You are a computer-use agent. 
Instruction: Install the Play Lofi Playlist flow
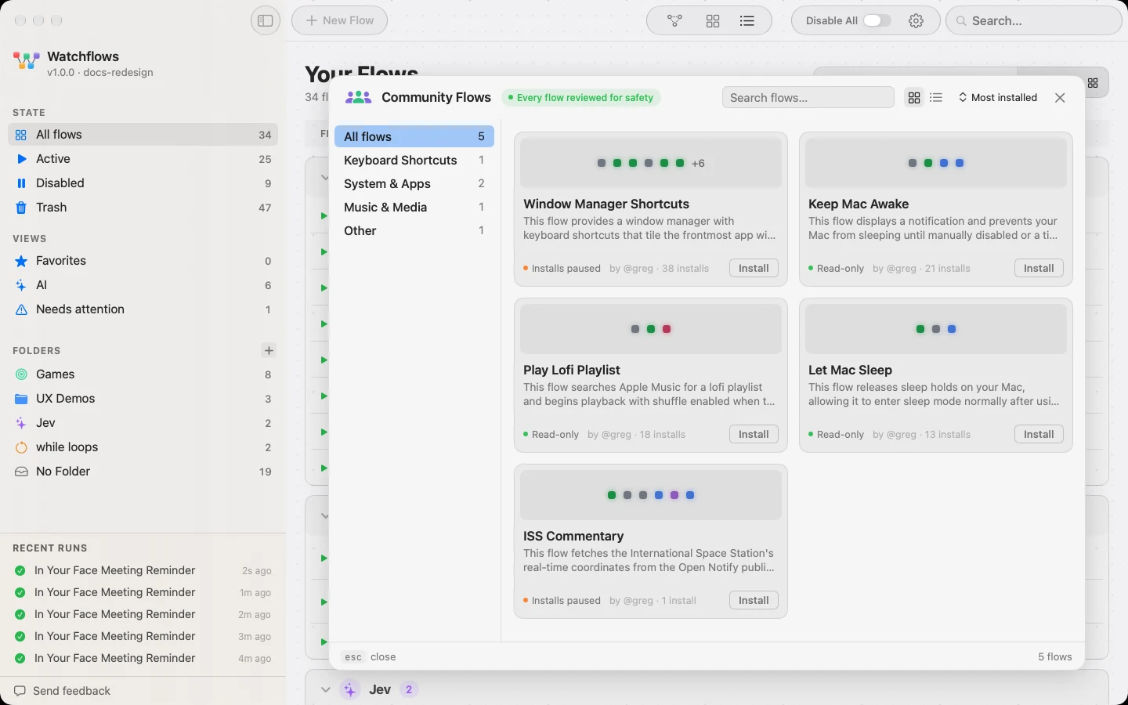tap(754, 434)
